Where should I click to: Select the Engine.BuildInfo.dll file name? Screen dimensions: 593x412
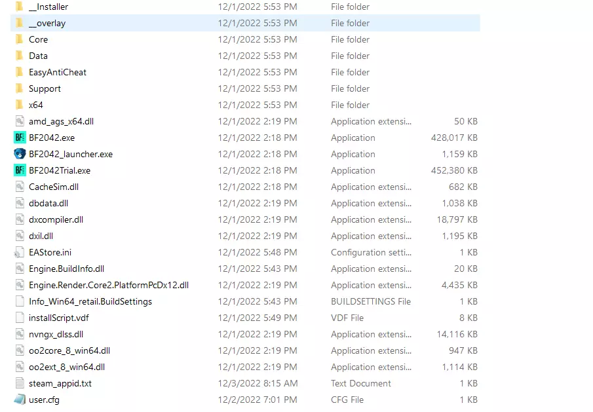(67, 269)
